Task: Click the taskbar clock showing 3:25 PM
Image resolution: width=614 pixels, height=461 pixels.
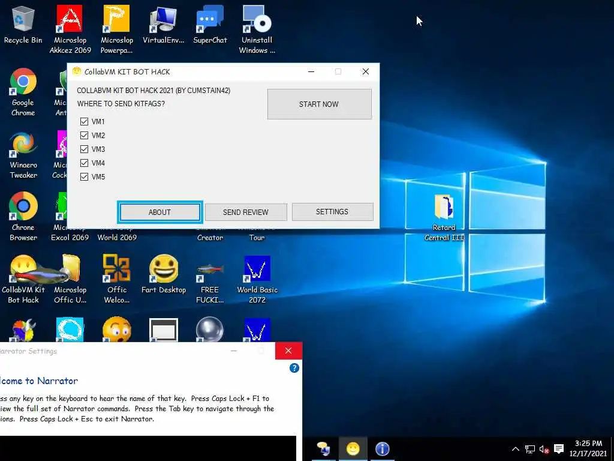Action: (x=588, y=448)
